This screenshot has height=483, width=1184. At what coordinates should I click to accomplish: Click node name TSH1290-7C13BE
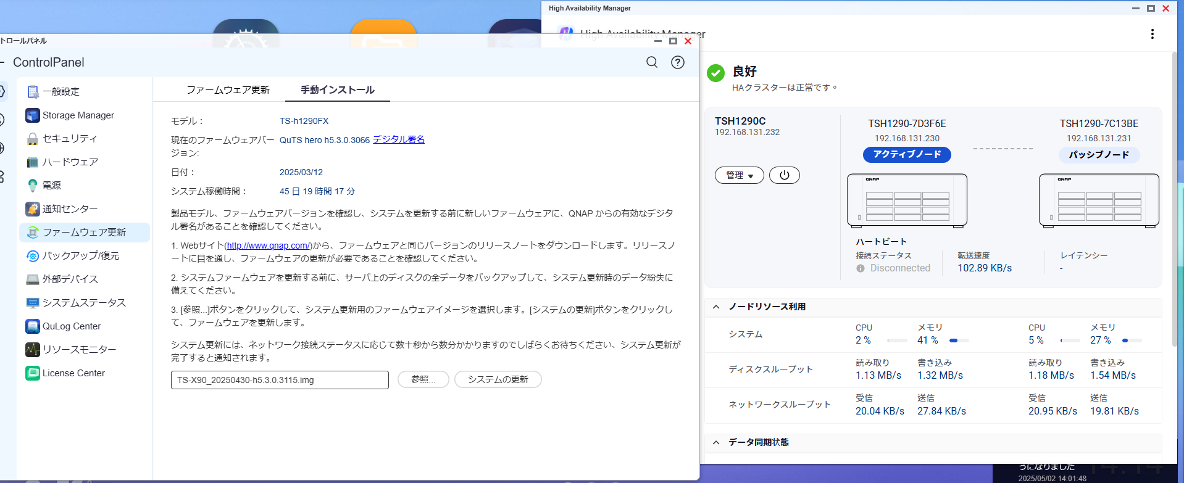click(x=1099, y=123)
